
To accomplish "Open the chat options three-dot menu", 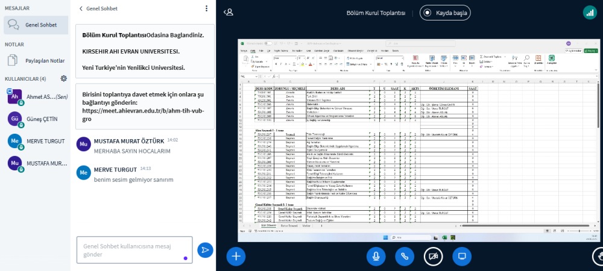I will coord(206,8).
